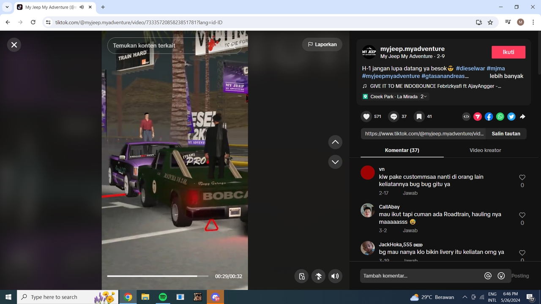Go to the next video with down chevron
Image resolution: width=541 pixels, height=304 pixels.
[335, 162]
